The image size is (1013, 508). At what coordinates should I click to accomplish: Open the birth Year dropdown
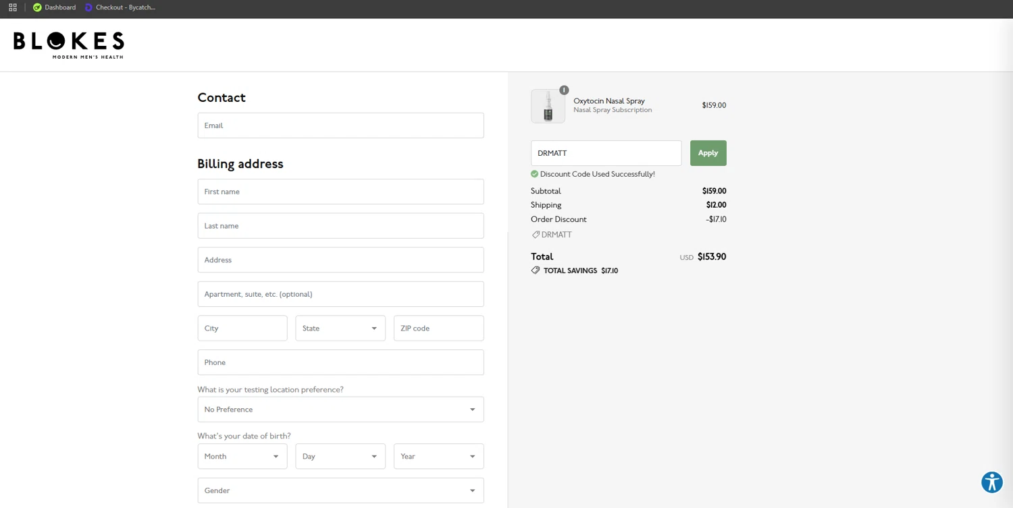439,457
